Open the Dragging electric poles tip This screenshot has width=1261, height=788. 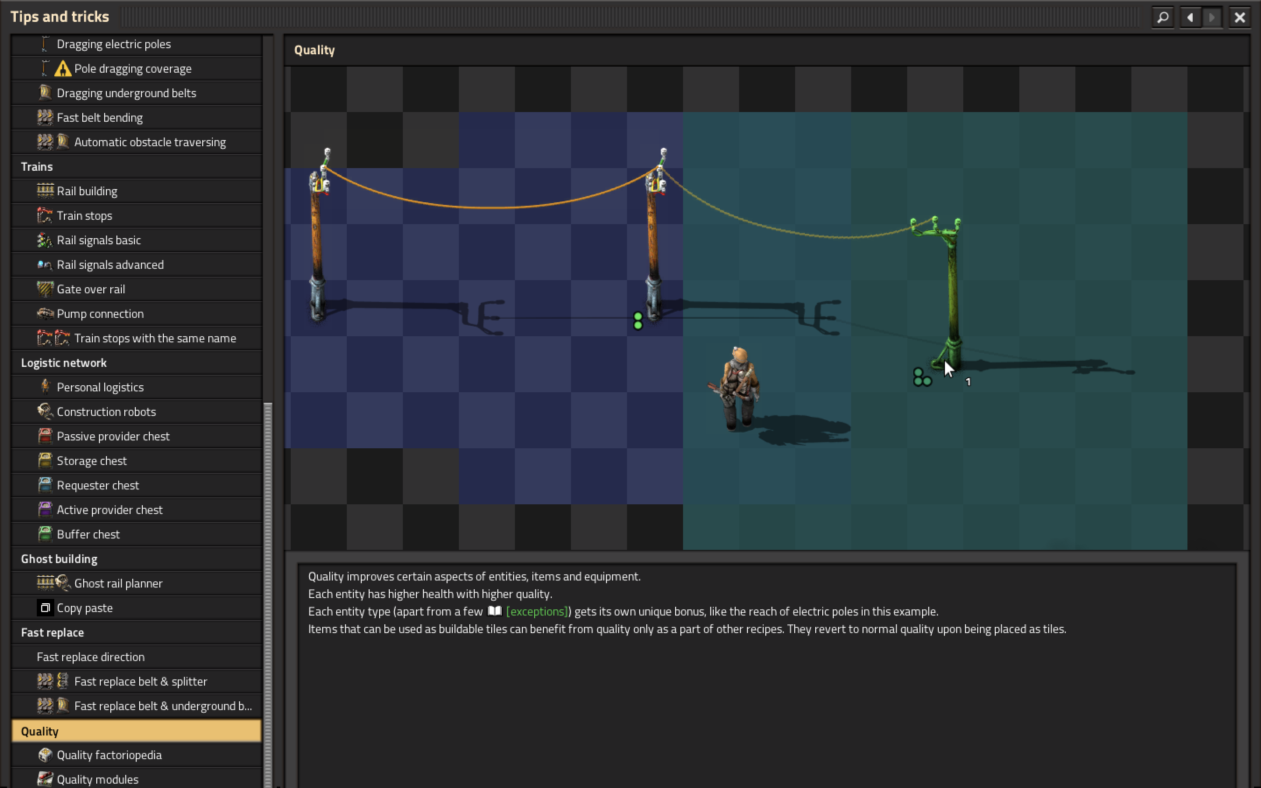pos(137,44)
